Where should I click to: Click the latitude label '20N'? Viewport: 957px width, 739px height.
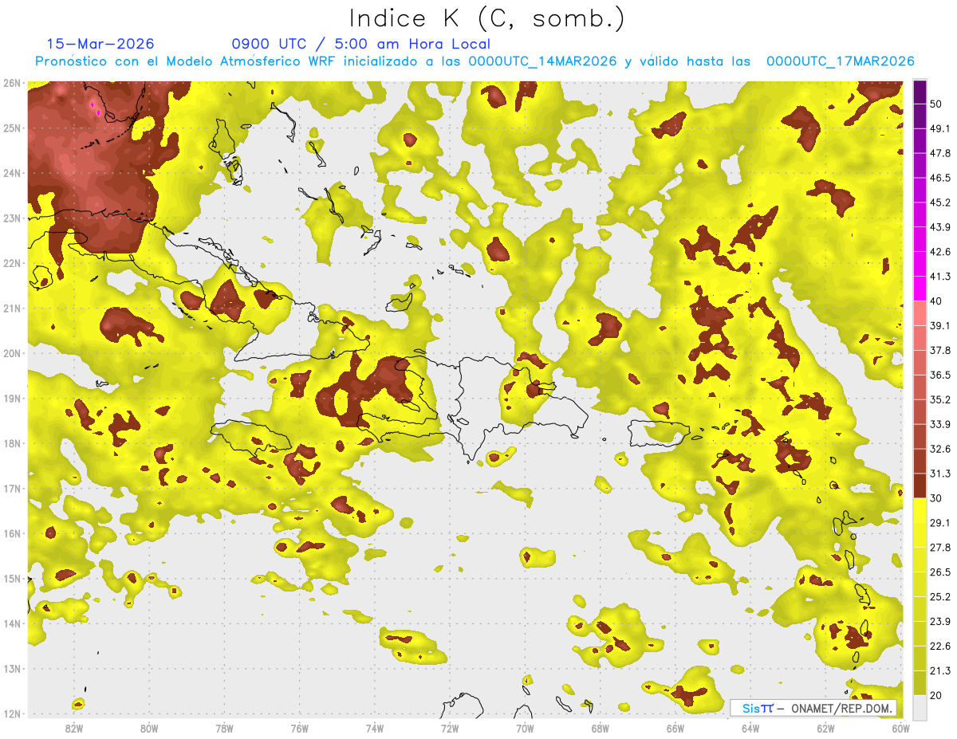12,353
